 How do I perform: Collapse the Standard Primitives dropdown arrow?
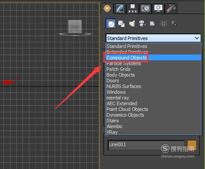tap(197, 38)
